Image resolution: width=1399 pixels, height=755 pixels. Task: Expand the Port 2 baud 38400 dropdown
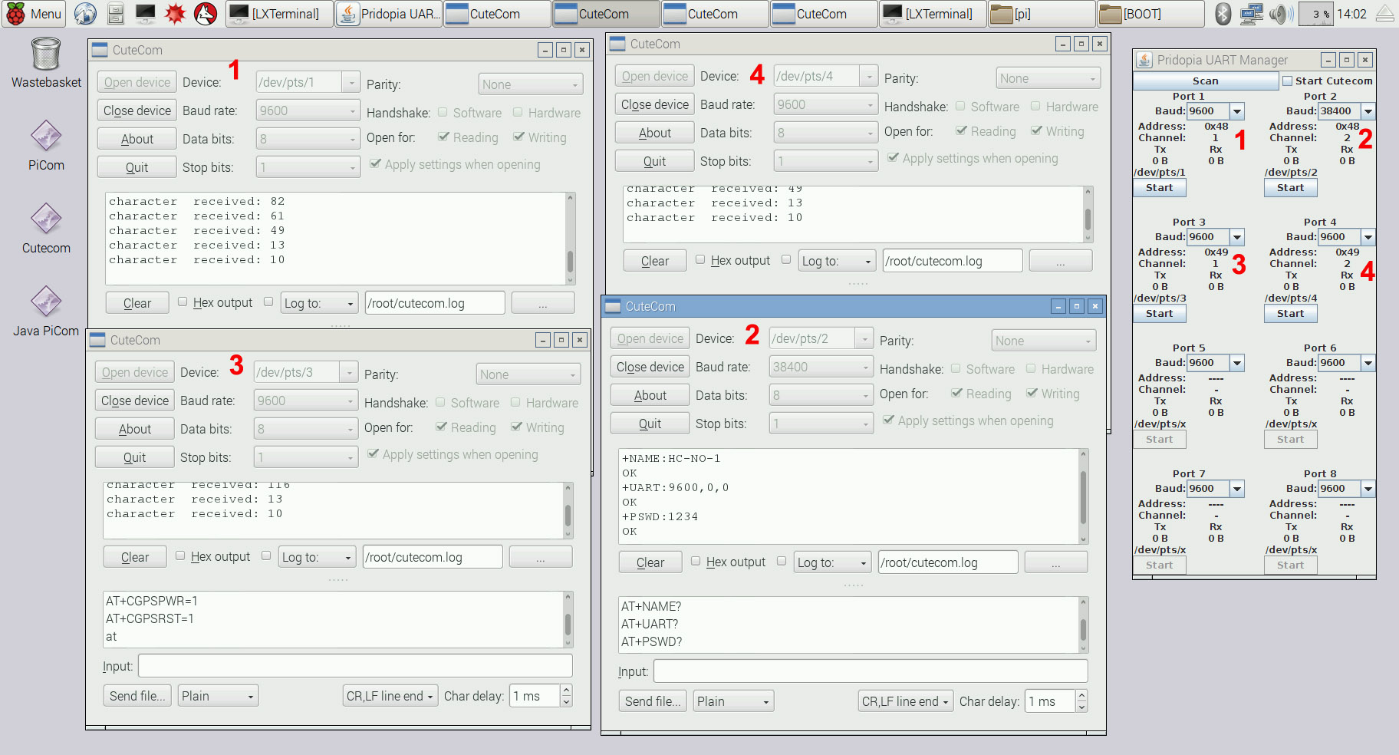pyautogui.click(x=1368, y=111)
